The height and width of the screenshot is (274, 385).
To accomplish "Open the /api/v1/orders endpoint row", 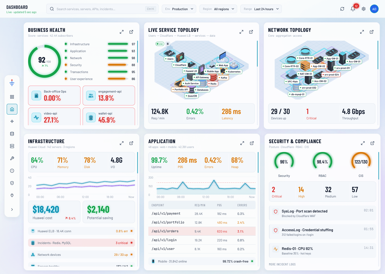I will coord(202,231).
